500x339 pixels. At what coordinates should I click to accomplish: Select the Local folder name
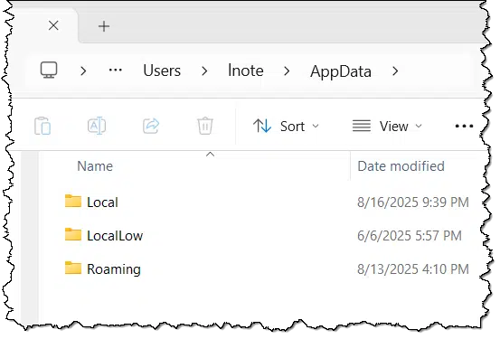click(x=102, y=202)
